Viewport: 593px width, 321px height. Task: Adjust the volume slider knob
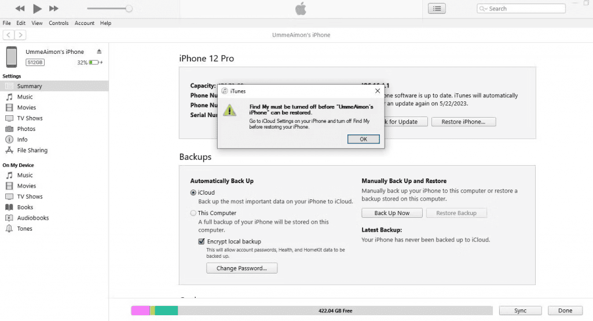point(129,9)
